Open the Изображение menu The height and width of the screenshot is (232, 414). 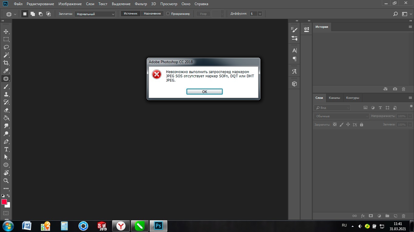tap(70, 4)
